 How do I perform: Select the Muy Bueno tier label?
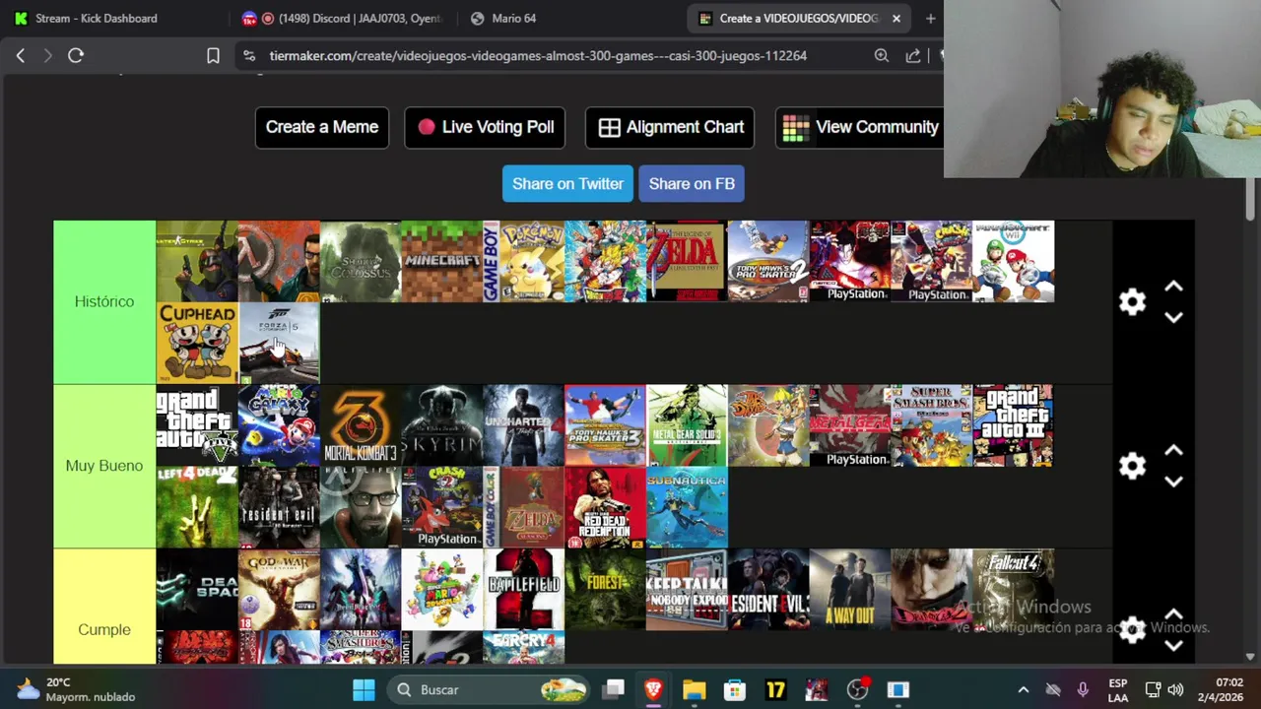[104, 466]
